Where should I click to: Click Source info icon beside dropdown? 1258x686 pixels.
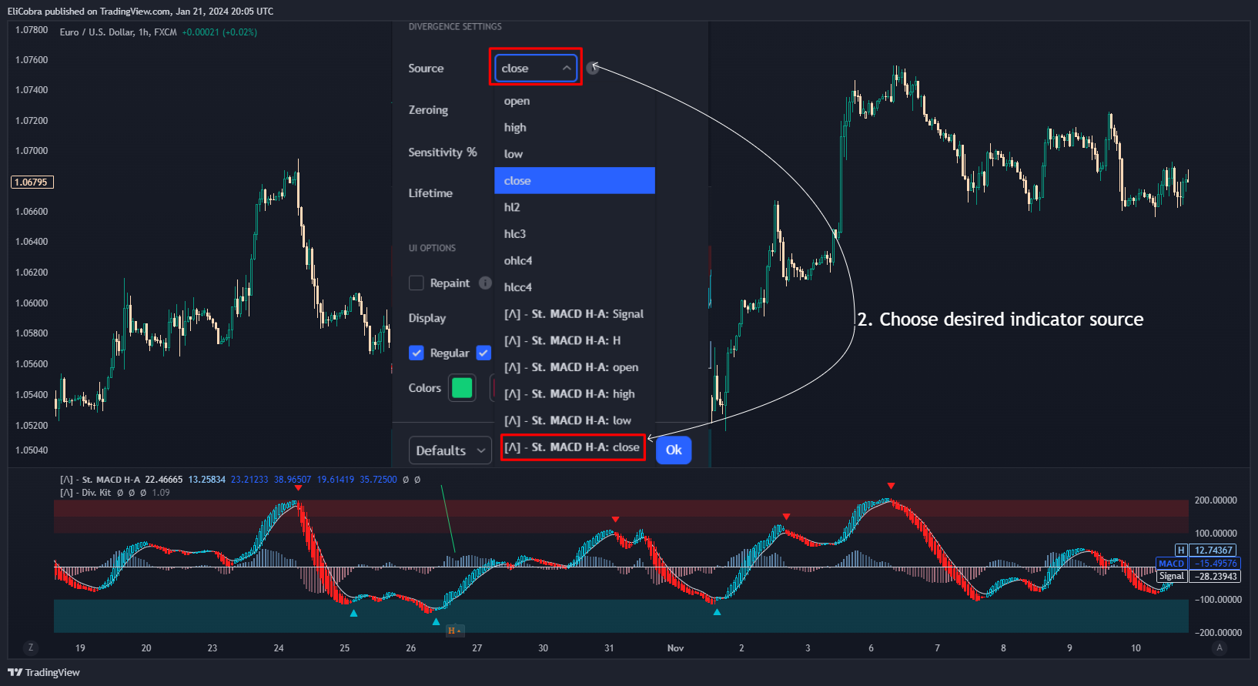tap(592, 69)
